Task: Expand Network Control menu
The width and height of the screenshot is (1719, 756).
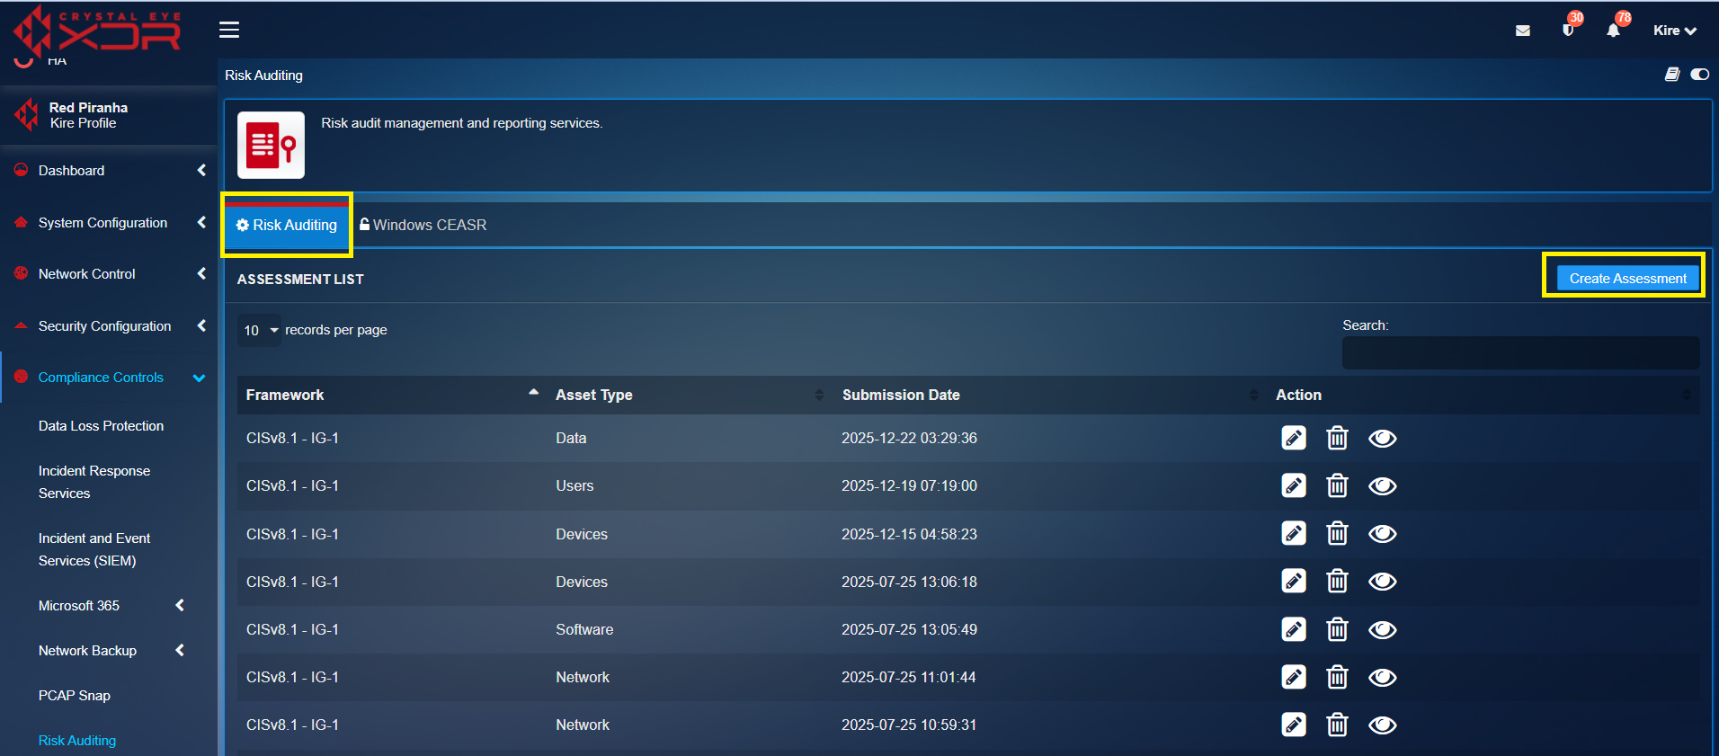Action: click(109, 274)
